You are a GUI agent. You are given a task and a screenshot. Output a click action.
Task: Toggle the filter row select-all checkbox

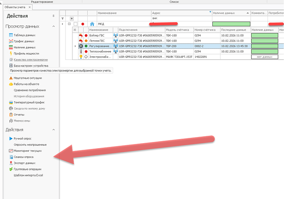[x=72, y=18]
